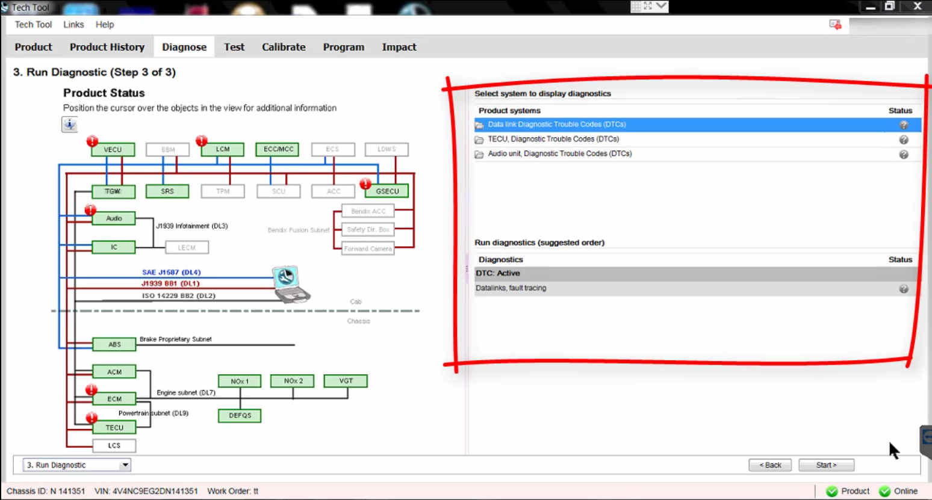Select the SRS control unit box
This screenshot has width=932, height=500.
coord(167,191)
